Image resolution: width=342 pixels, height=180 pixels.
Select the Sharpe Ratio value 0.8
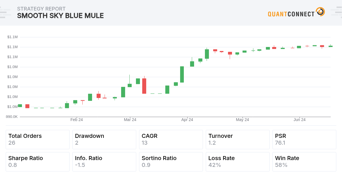pyautogui.click(x=13, y=165)
